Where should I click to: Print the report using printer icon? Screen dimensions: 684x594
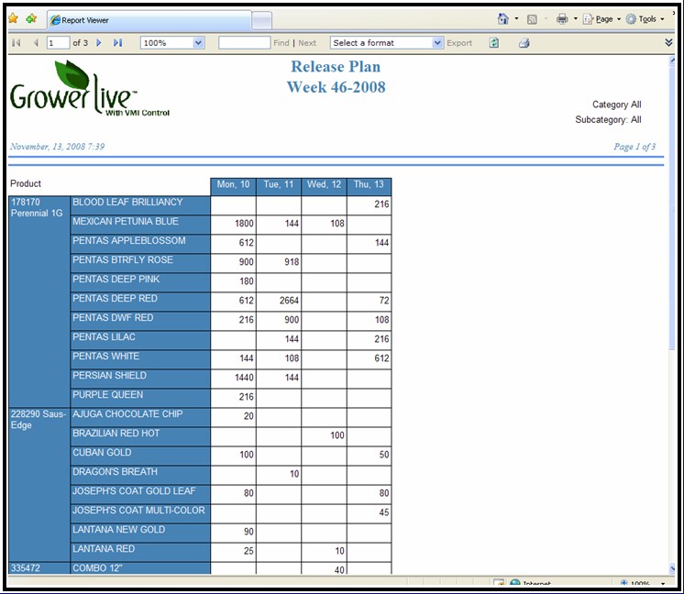click(524, 43)
